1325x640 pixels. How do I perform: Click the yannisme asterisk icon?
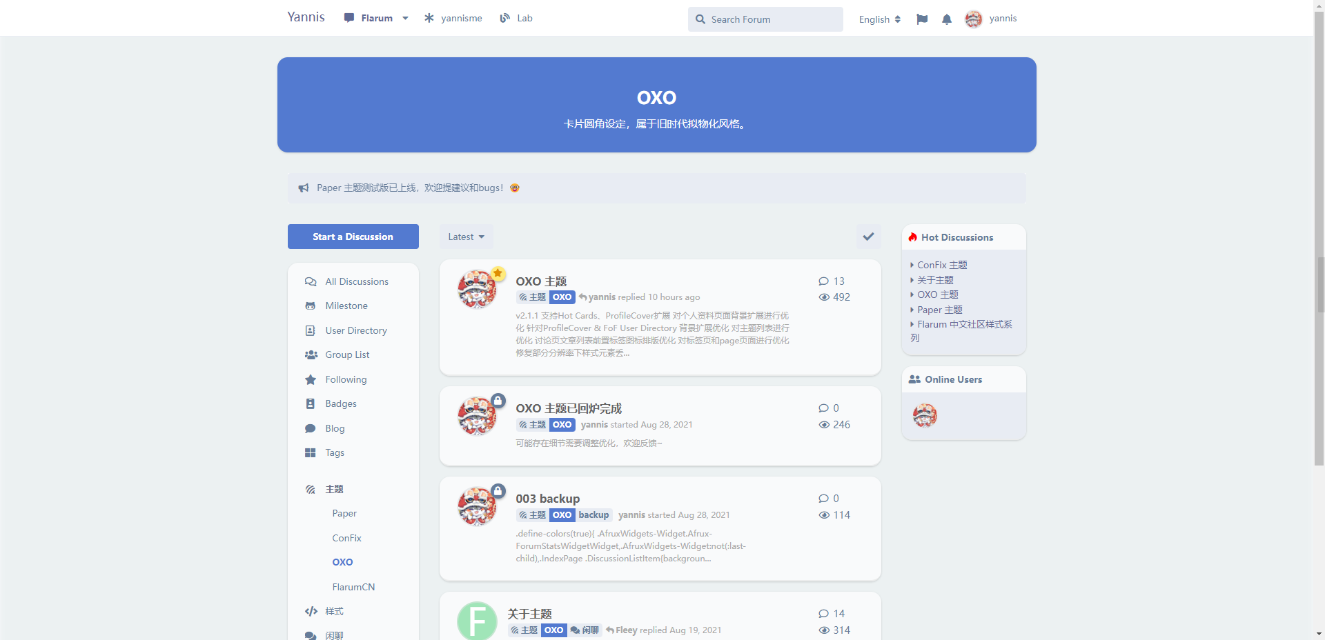coord(429,18)
